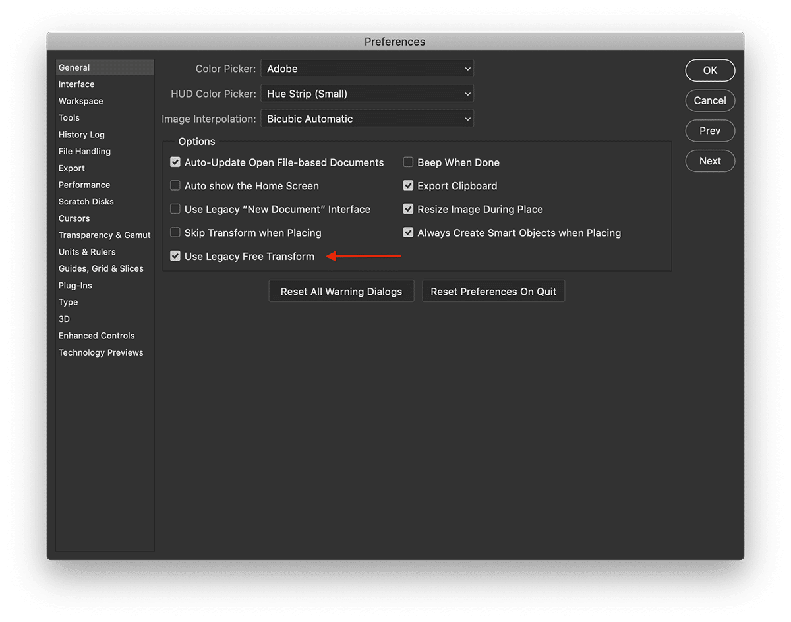Screen dimensions: 791x622
Task: Go to previous panel with Prev
Action: coord(710,131)
